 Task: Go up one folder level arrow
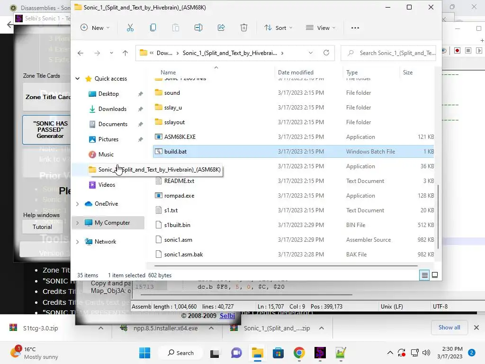125,53
